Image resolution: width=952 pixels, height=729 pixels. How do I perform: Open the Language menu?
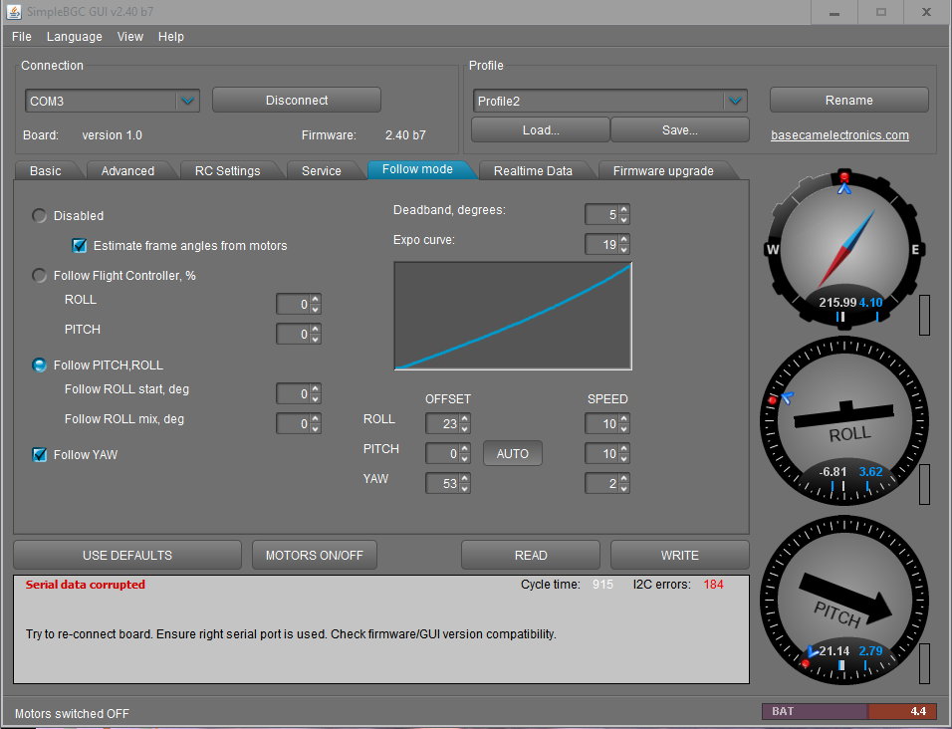pyautogui.click(x=74, y=37)
